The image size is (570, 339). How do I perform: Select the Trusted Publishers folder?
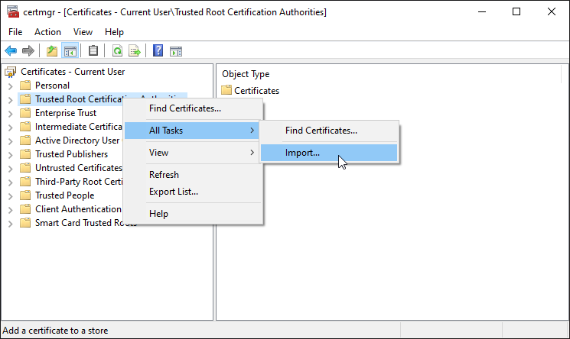click(71, 154)
